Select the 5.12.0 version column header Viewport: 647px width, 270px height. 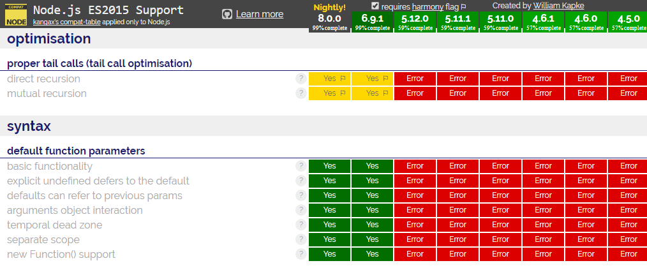[x=415, y=22]
